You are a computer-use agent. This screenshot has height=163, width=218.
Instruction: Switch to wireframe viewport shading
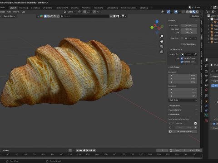coord(188,12)
